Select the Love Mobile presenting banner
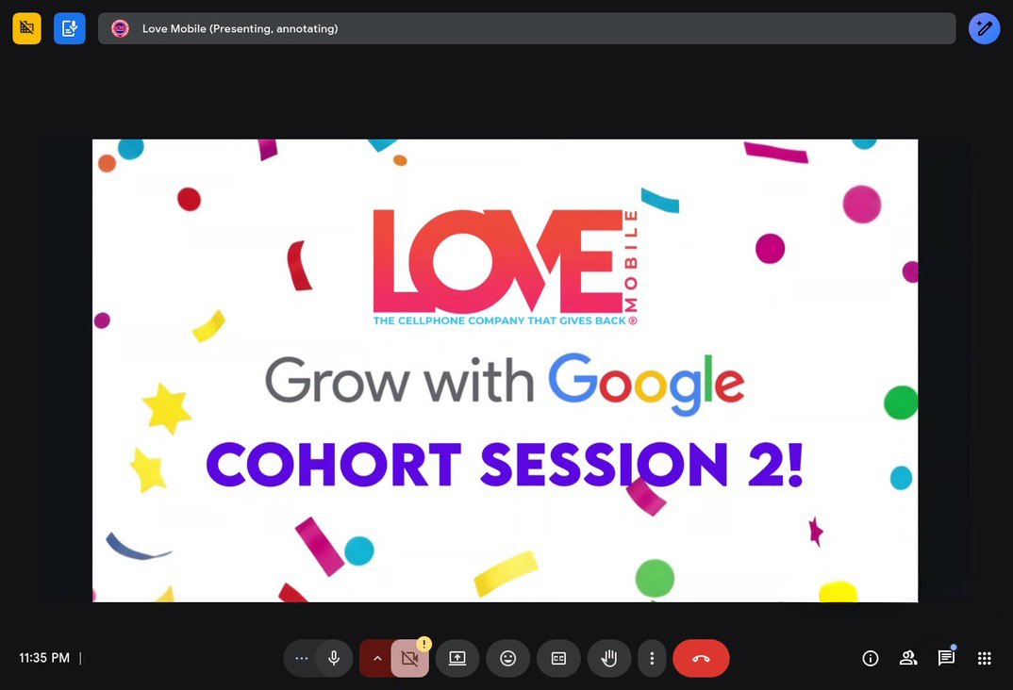The image size is (1013, 690). point(526,28)
